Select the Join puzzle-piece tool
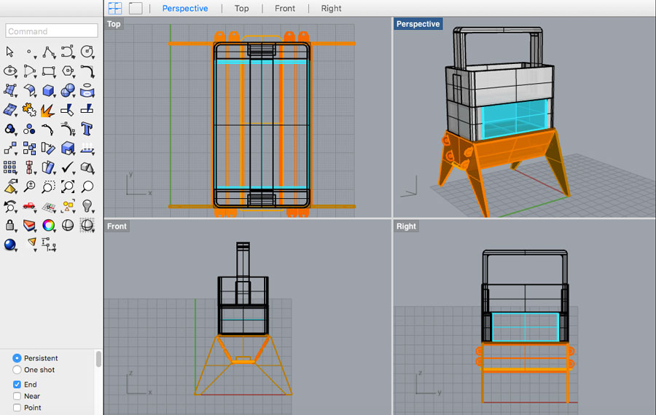Screen dimensions: 656x415 click(x=29, y=109)
